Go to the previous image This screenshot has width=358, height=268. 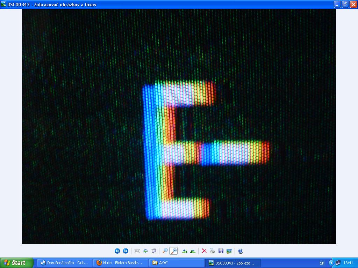pos(117,251)
